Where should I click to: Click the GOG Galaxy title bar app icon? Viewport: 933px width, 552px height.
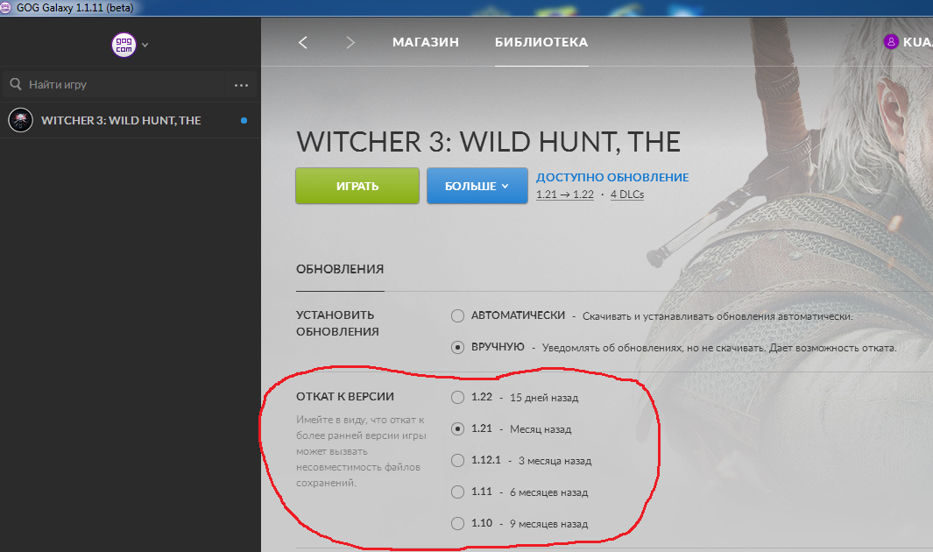pos(5,8)
